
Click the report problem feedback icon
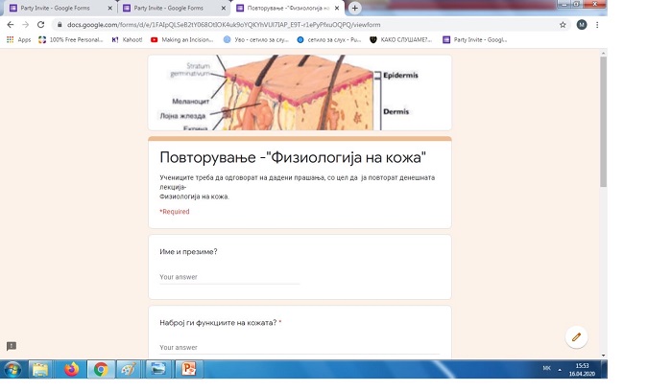click(x=12, y=345)
